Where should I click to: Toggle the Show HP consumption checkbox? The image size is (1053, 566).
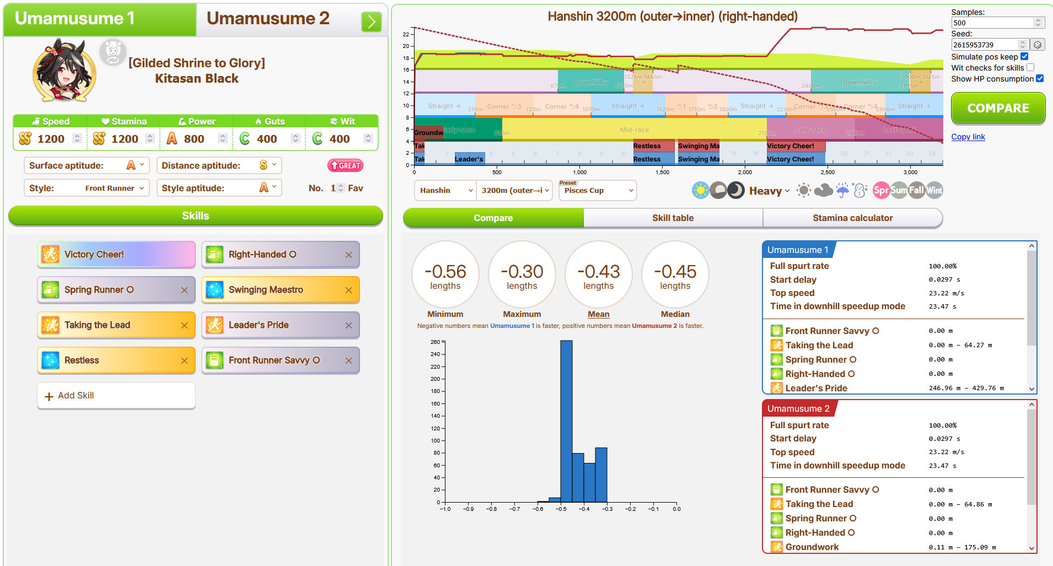[1040, 78]
